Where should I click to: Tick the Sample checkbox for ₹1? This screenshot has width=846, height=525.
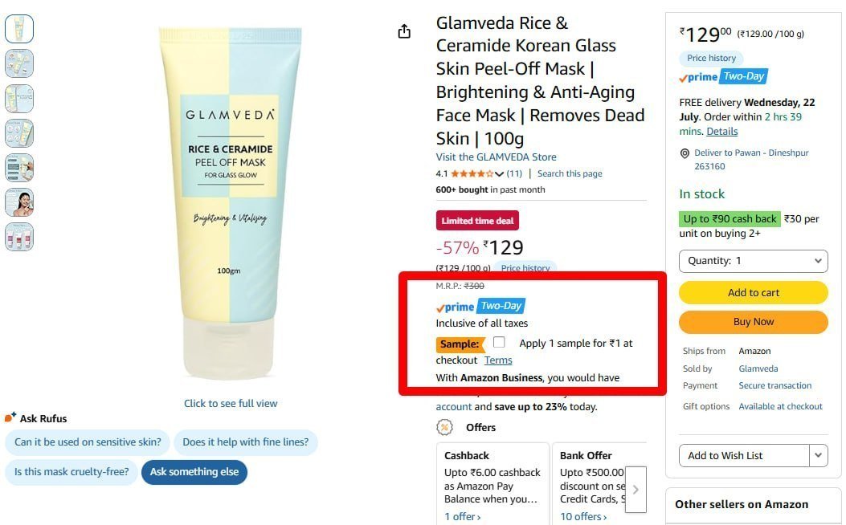(499, 342)
